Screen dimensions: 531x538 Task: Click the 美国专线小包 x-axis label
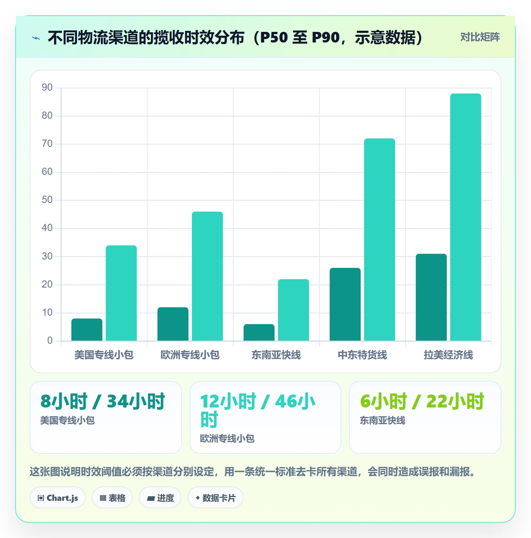click(104, 355)
